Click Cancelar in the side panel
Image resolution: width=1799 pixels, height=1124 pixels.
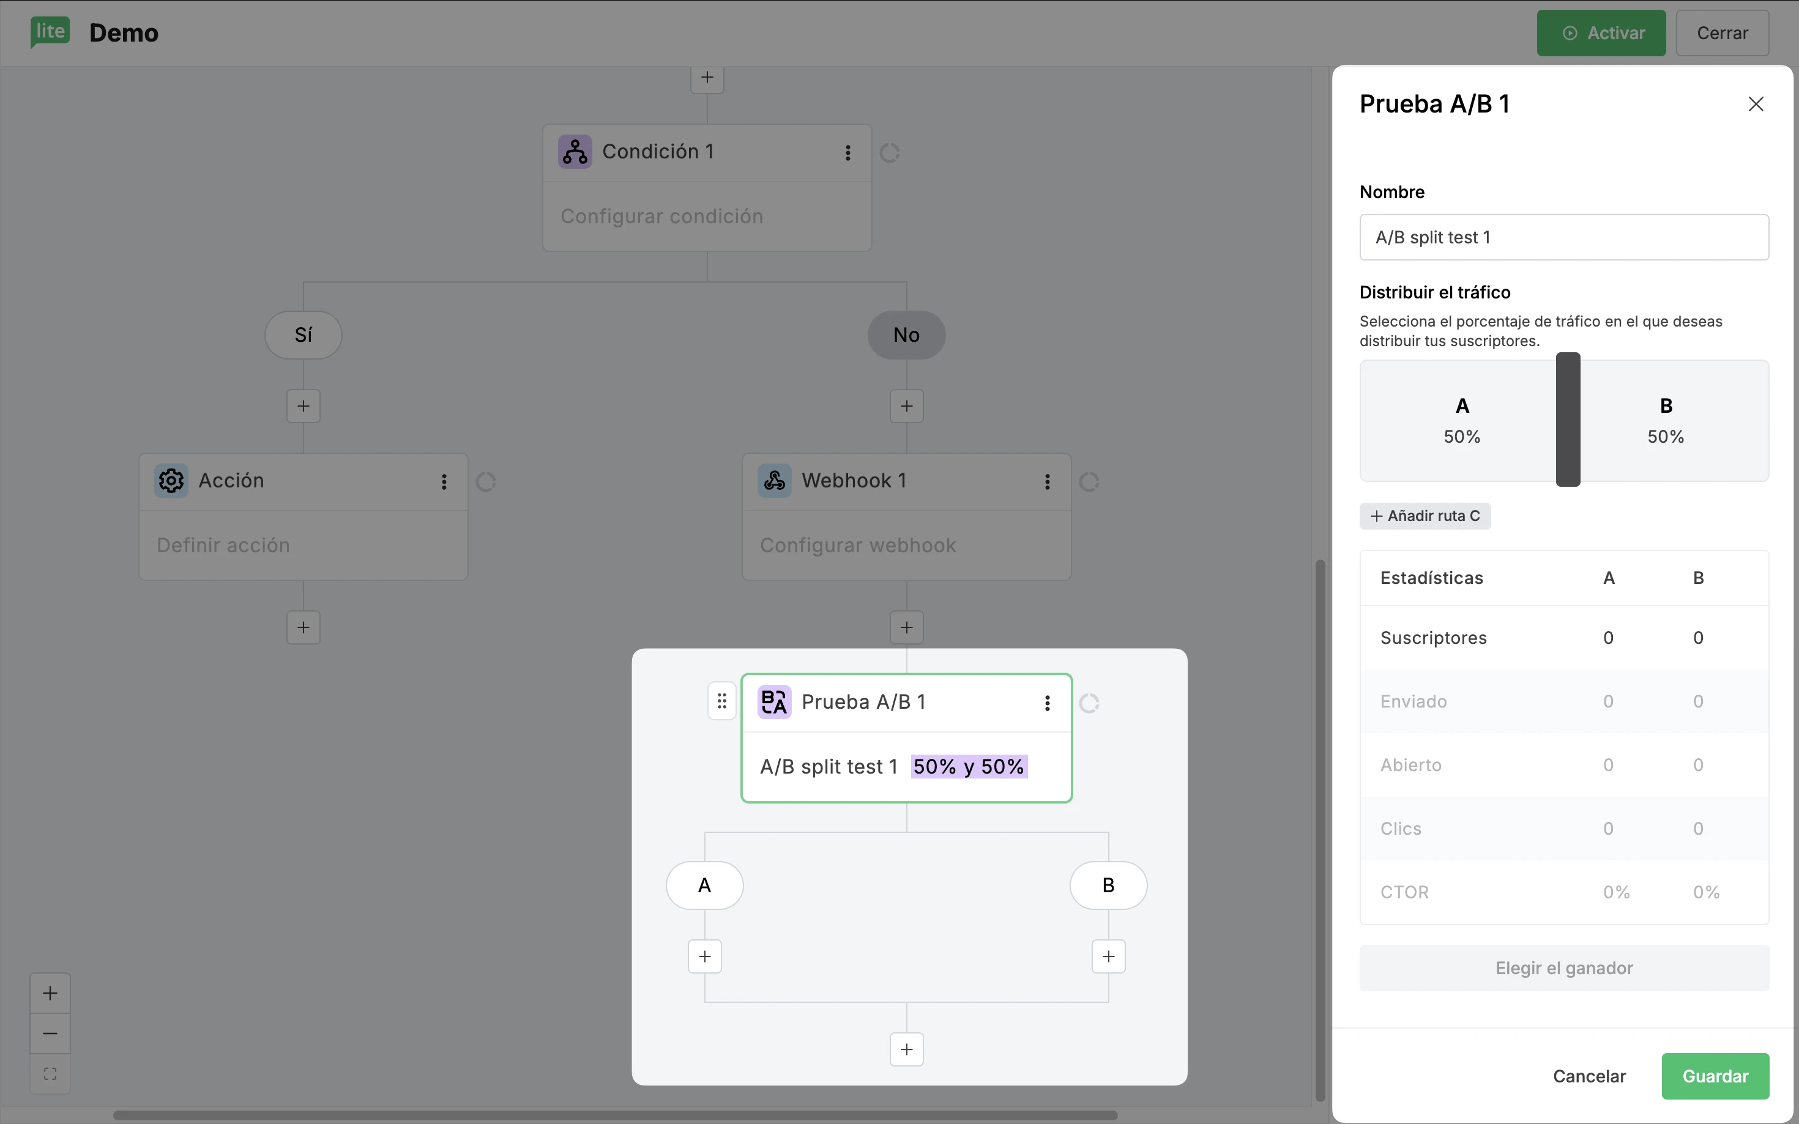coord(1589,1076)
